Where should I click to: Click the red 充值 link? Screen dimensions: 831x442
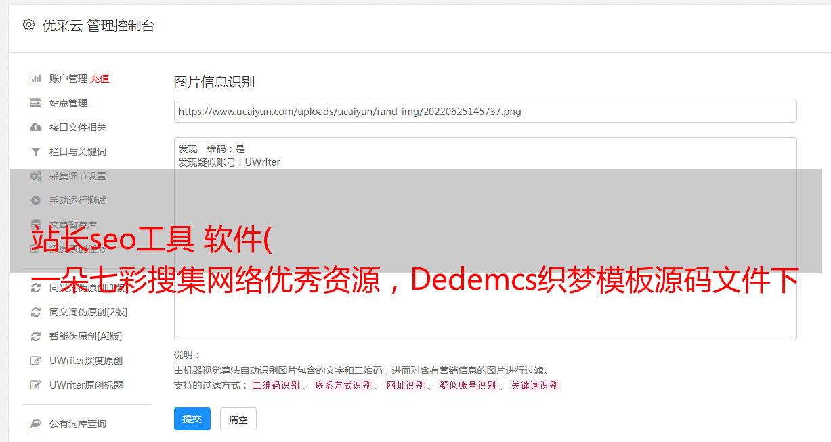[x=100, y=79]
